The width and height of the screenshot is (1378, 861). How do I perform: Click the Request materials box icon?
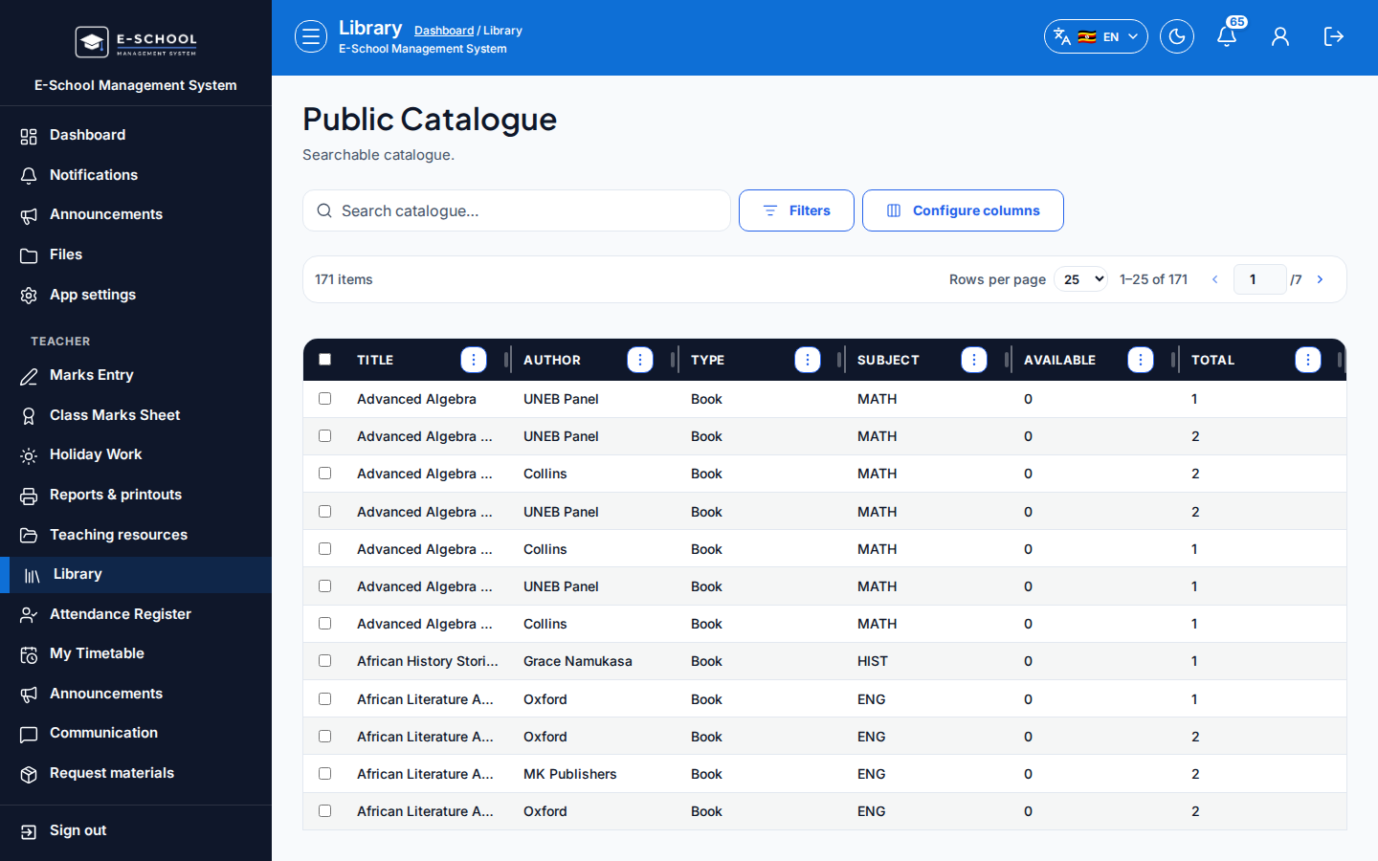point(29,774)
